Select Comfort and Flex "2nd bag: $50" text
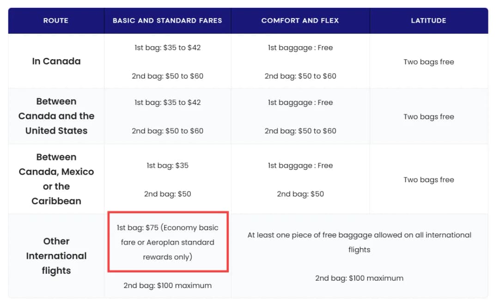 (x=300, y=194)
